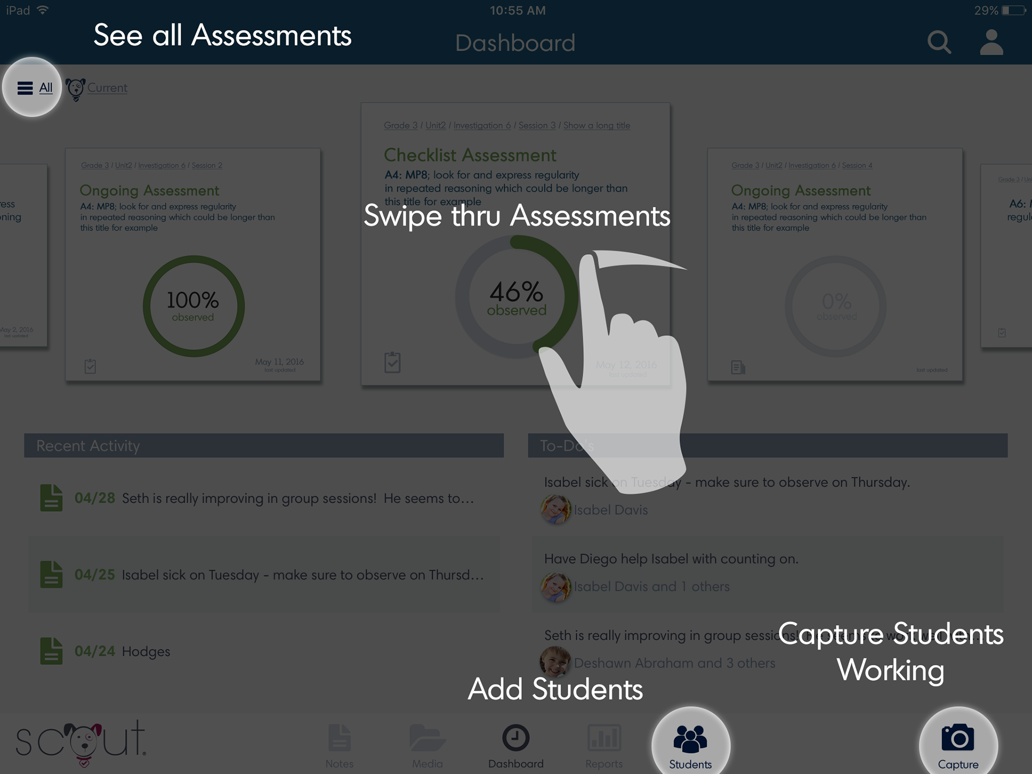Screen dimensions: 1032x774
Task: Open the Checklist Assessment card title
Action: 470,155
